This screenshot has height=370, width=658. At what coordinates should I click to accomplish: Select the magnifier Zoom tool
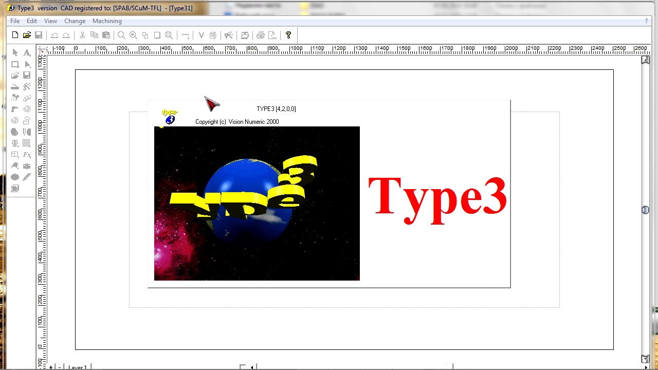[121, 35]
